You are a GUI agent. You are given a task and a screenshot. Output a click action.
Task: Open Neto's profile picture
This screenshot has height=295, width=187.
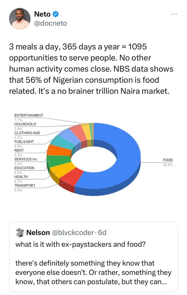pos(20,19)
